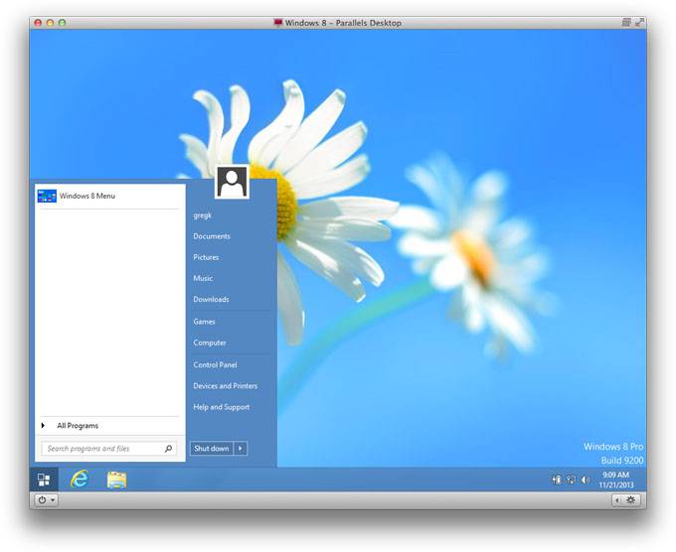Open the gregk user folder
This screenshot has height=552, width=676.
[x=202, y=215]
